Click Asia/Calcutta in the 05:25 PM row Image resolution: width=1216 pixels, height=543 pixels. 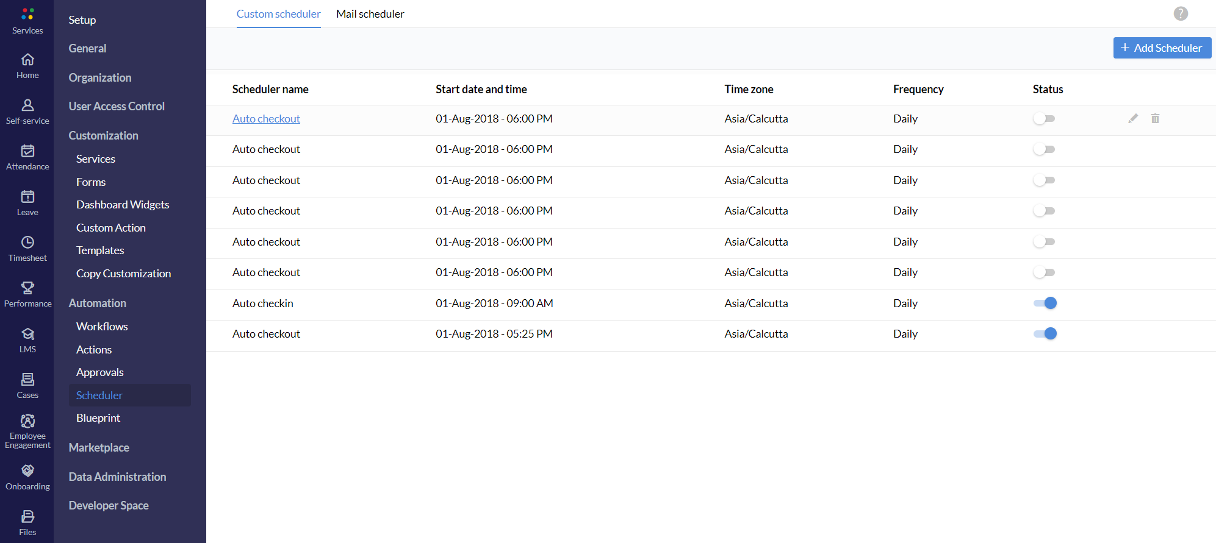click(756, 334)
